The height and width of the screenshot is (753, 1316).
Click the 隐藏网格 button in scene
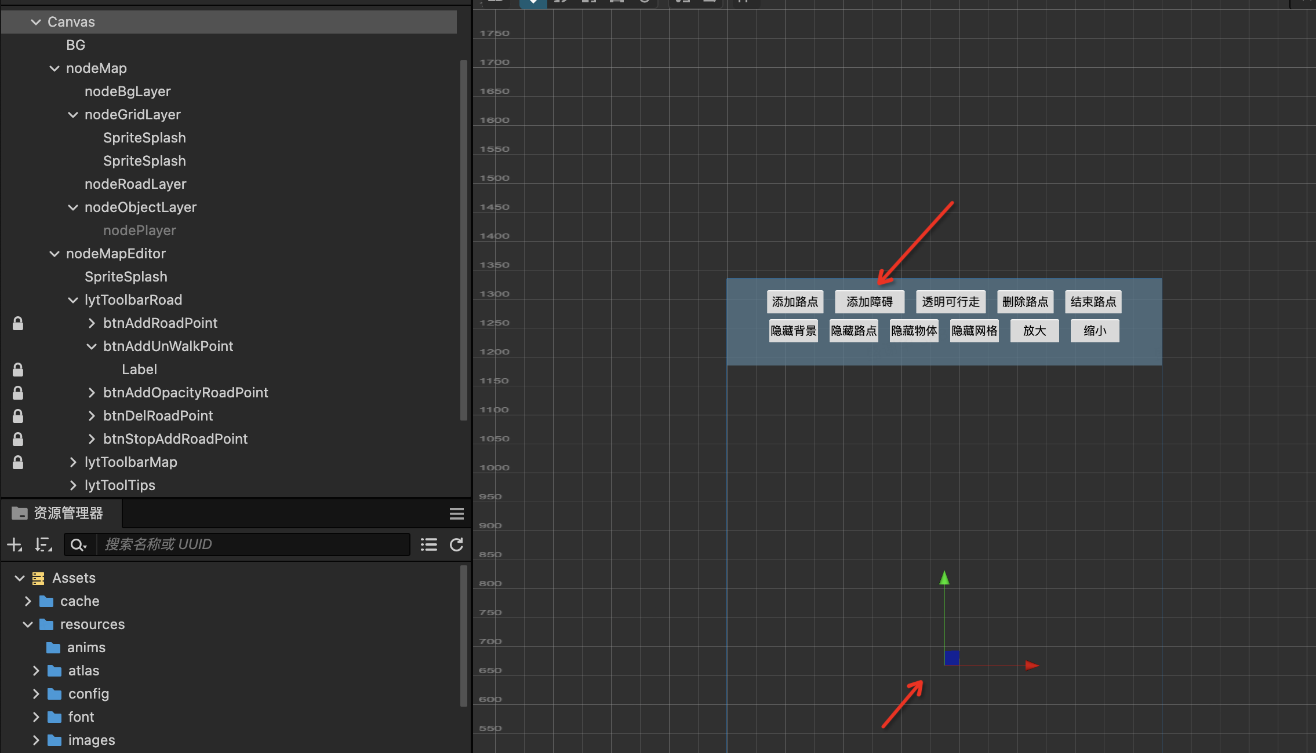pyautogui.click(x=974, y=331)
